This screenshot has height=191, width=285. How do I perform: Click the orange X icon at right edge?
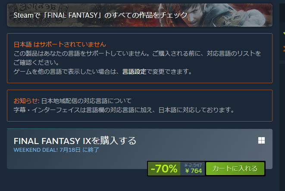(284, 49)
